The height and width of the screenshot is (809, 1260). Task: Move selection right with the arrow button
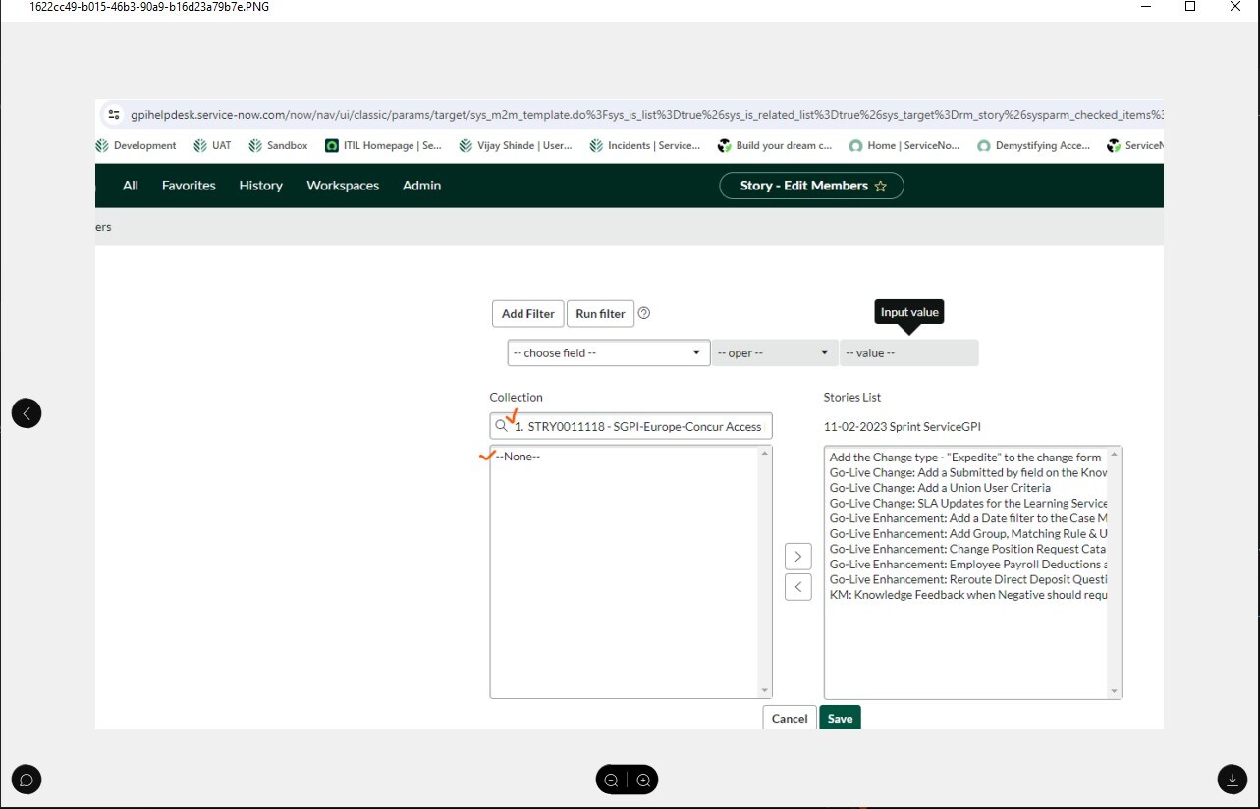click(797, 557)
